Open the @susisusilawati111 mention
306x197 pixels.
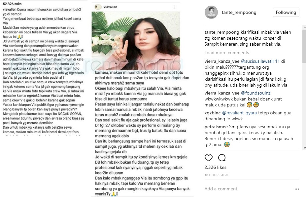(260, 61)
